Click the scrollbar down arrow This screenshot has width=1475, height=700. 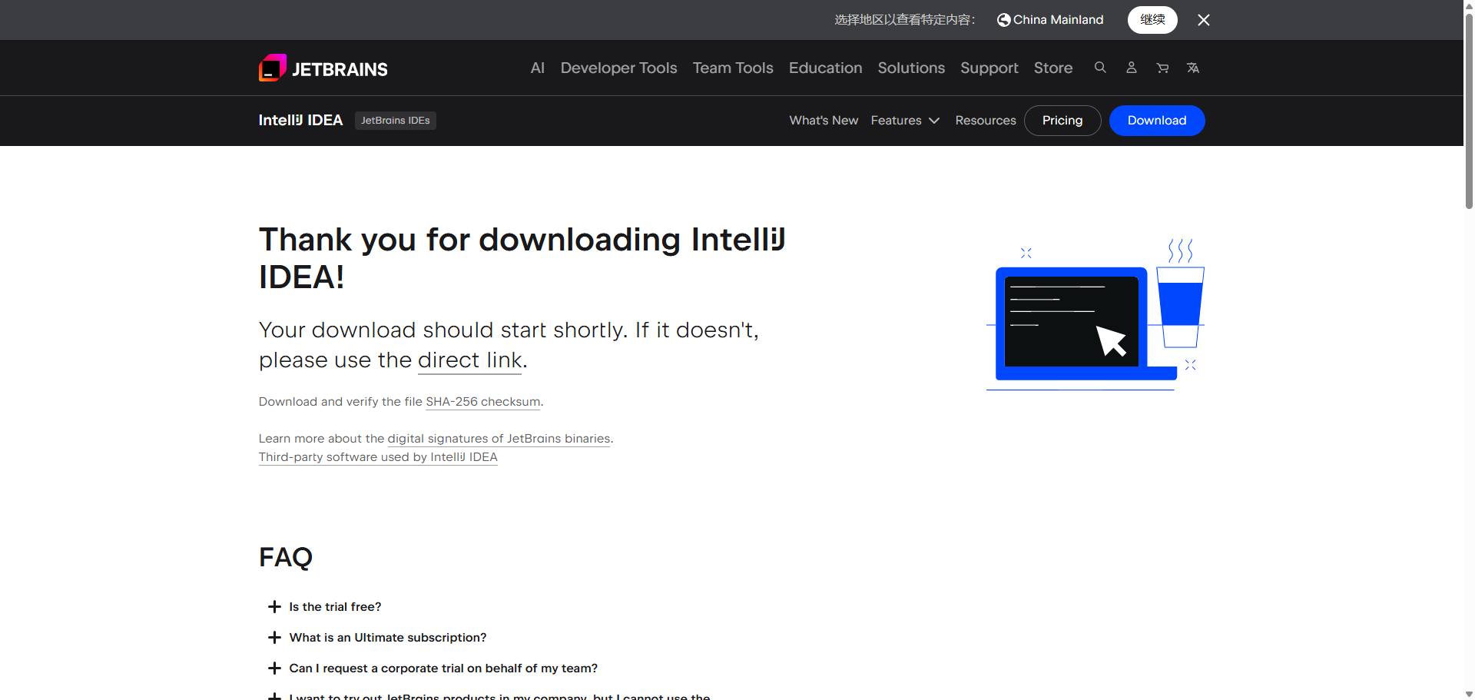[1469, 694]
